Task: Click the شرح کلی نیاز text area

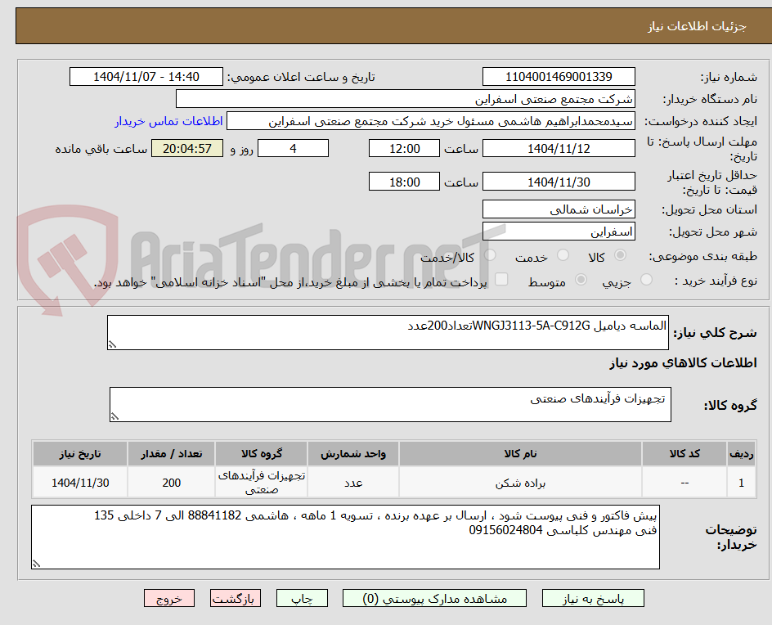Action: 388,332
